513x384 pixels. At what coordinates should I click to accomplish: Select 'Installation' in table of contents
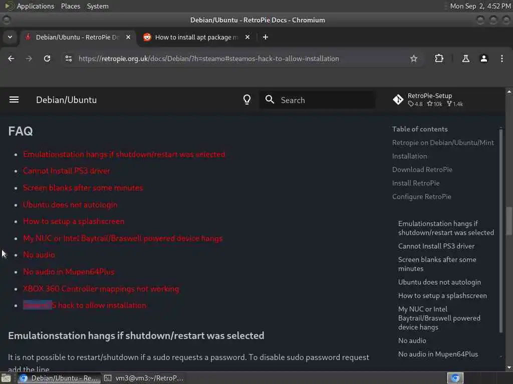(410, 156)
